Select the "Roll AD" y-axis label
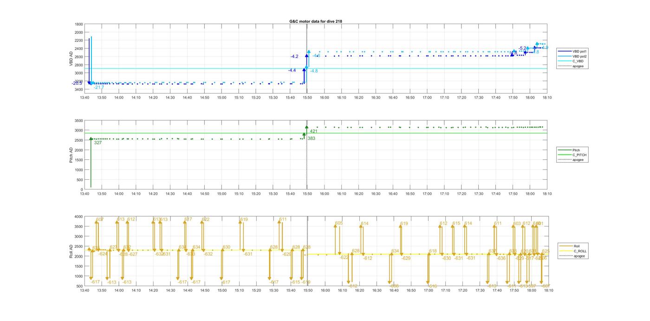This screenshot has width=650, height=321. tap(71, 251)
